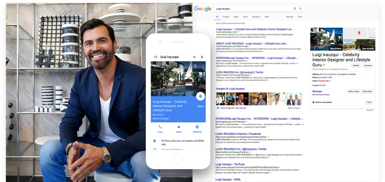Tap the microphone icon on the phone
385x182 pixels.
click(202, 57)
